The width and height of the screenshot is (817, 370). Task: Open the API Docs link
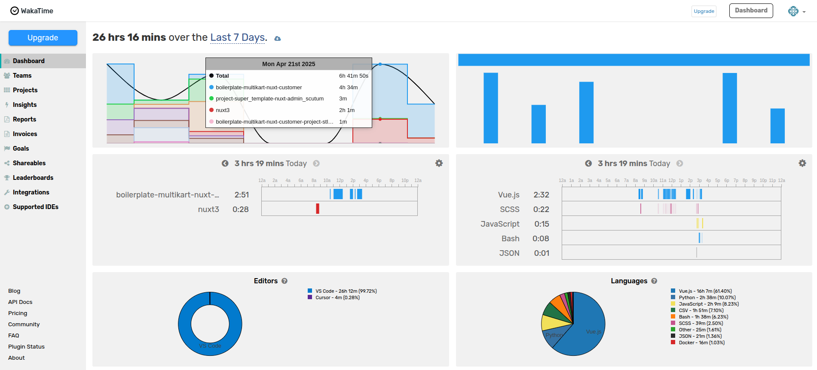pyautogui.click(x=20, y=302)
